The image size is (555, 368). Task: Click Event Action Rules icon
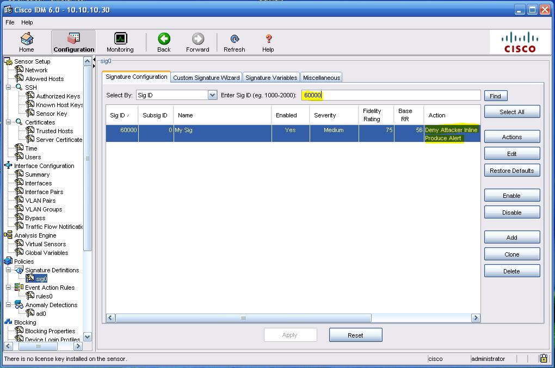point(19,287)
